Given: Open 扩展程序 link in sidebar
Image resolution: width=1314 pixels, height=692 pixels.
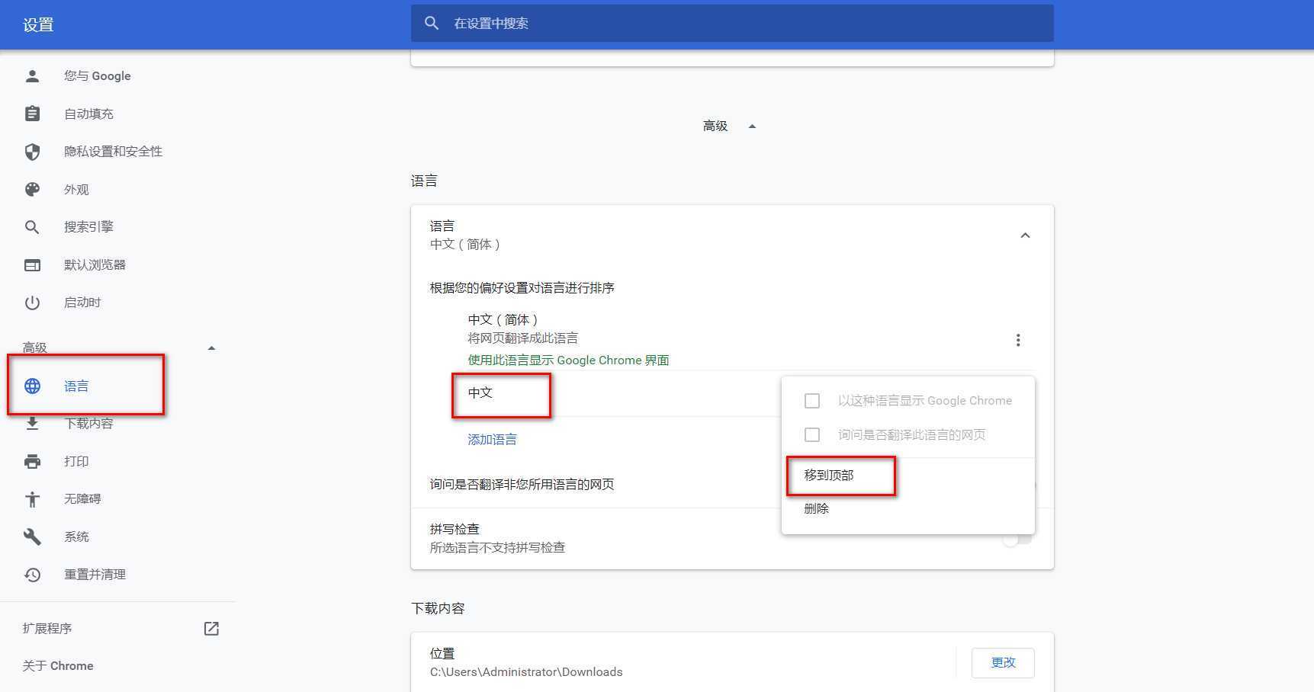Looking at the screenshot, I should [x=47, y=629].
